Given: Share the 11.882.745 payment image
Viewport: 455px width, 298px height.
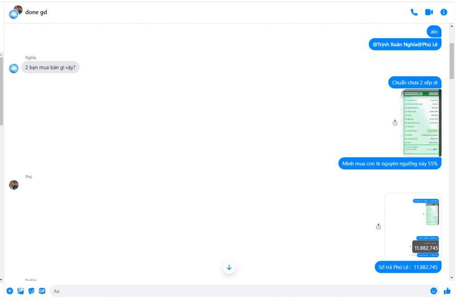Looking at the screenshot, I should (379, 226).
